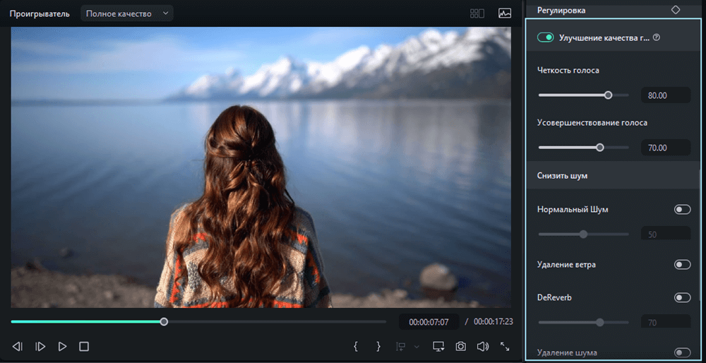This screenshot has height=363, width=706.
Task: Click the Нормальный Шум level slider
Action: pyautogui.click(x=584, y=234)
